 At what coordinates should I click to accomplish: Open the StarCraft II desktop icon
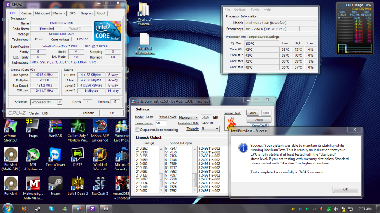coord(100,183)
